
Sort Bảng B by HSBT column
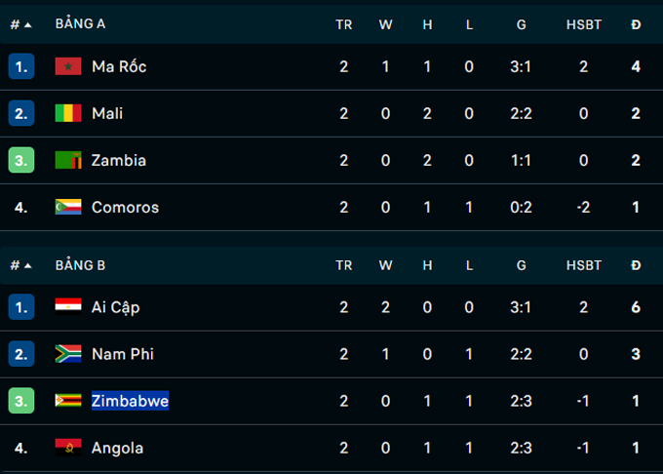[x=583, y=265]
